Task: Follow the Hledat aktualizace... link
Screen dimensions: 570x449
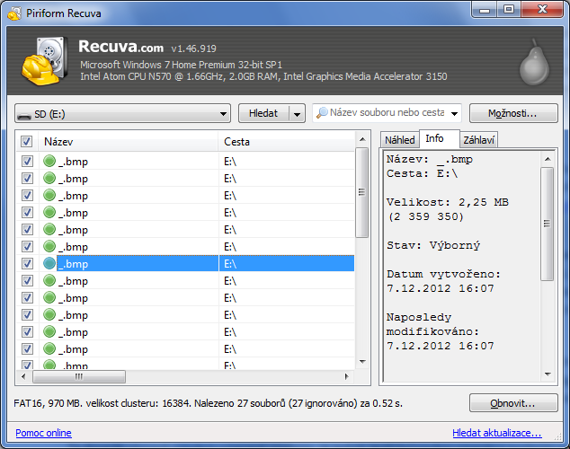Action: pos(496,433)
